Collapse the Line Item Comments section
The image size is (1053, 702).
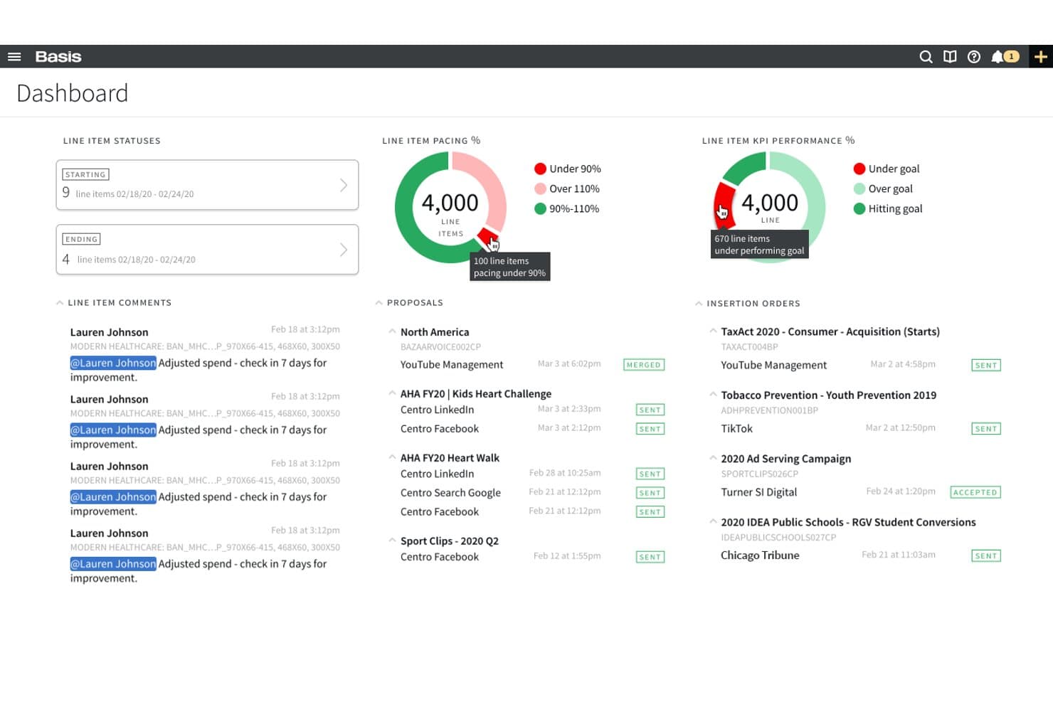(60, 303)
